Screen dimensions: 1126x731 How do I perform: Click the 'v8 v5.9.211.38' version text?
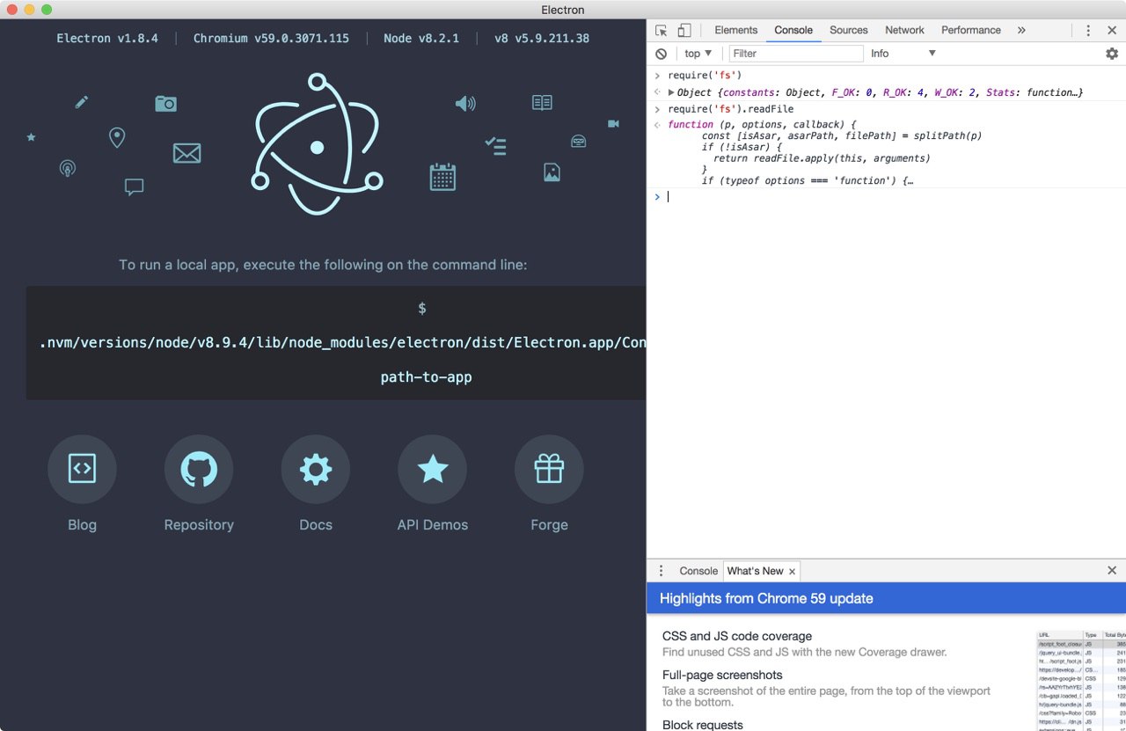tap(542, 39)
